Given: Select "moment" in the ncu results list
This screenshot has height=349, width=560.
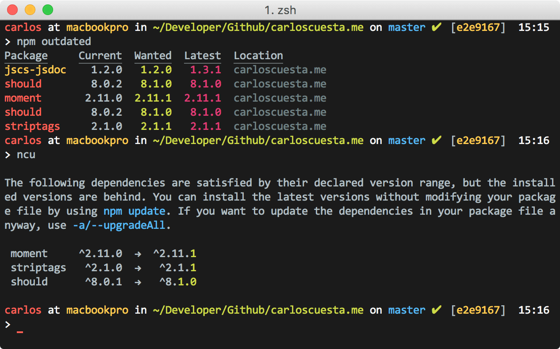Looking at the screenshot, I should click(29, 254).
